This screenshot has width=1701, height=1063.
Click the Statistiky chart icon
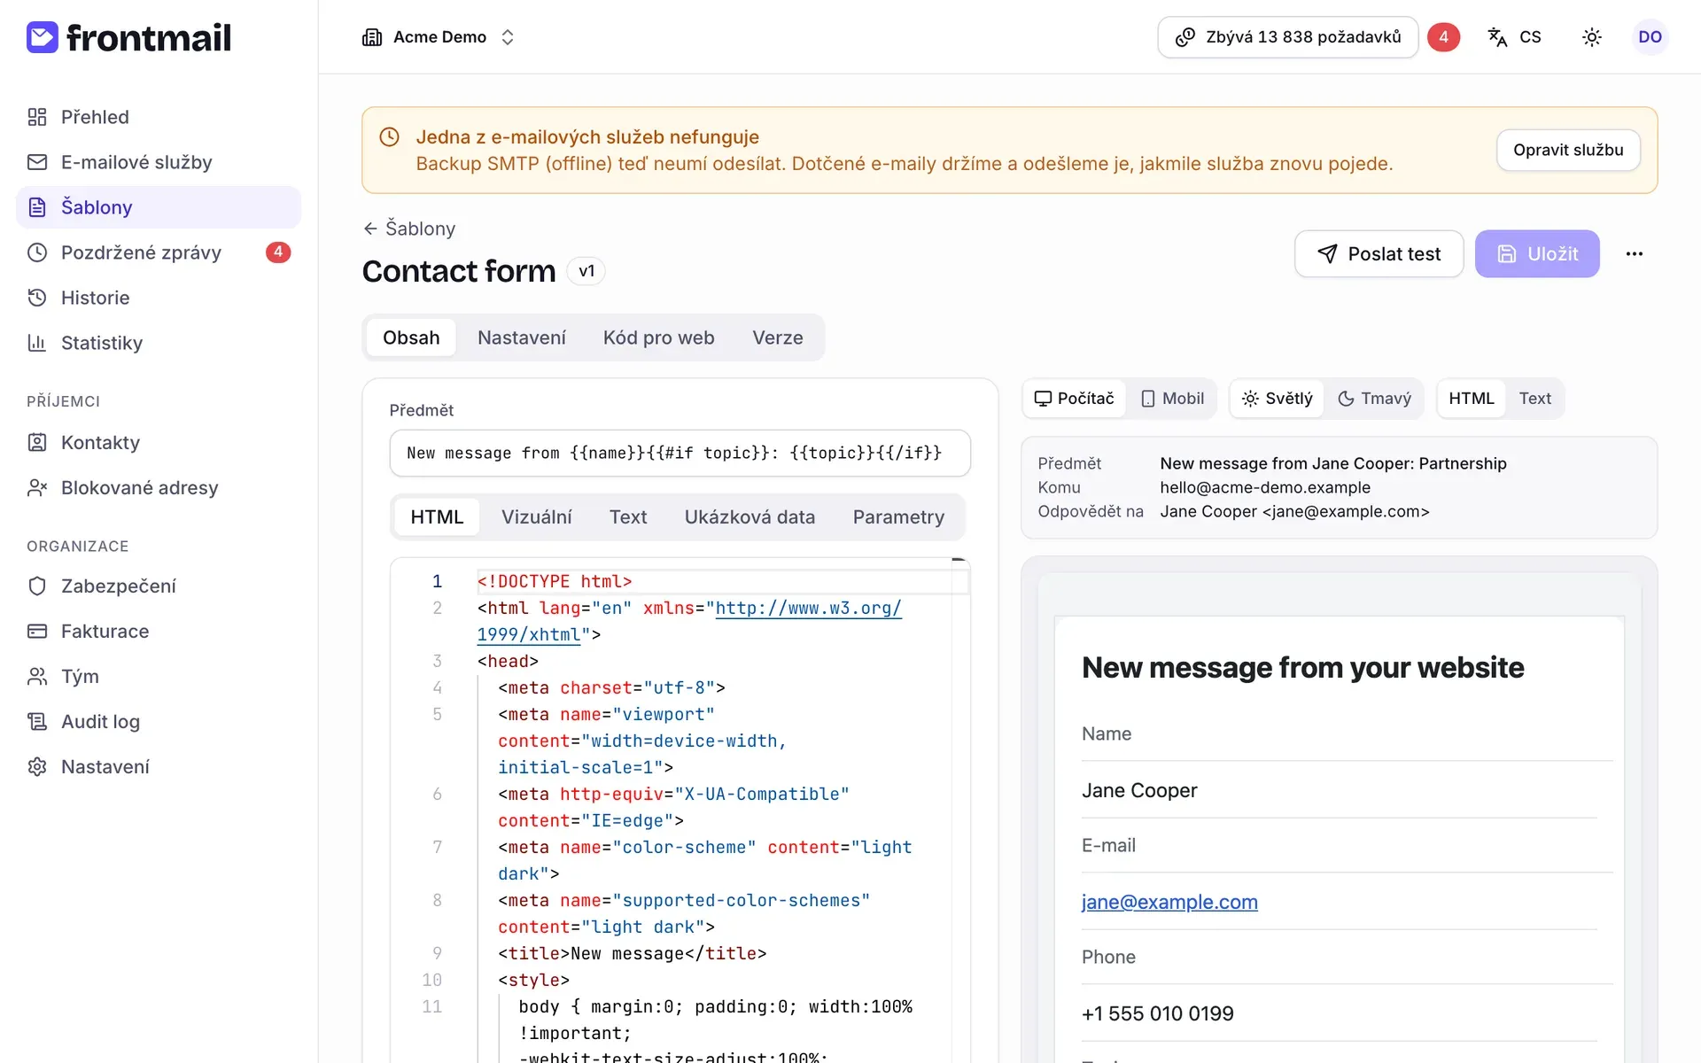[37, 343]
